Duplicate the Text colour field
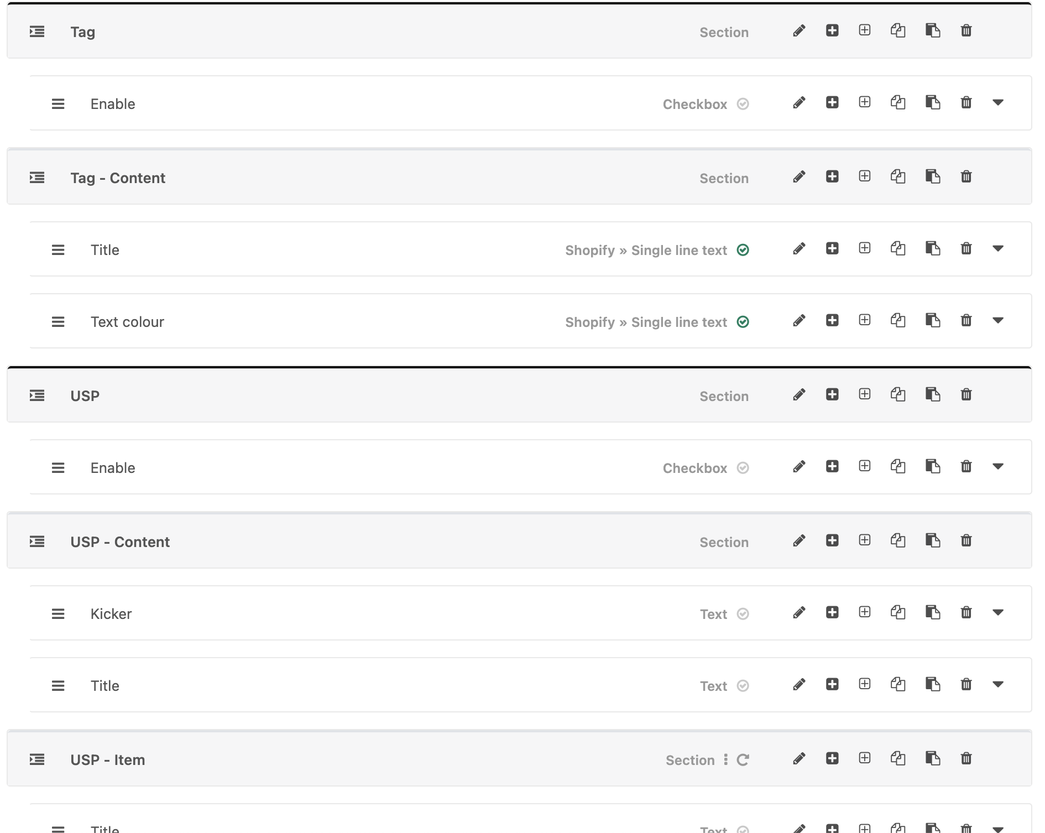Screen dimensions: 1045x833 [898, 321]
